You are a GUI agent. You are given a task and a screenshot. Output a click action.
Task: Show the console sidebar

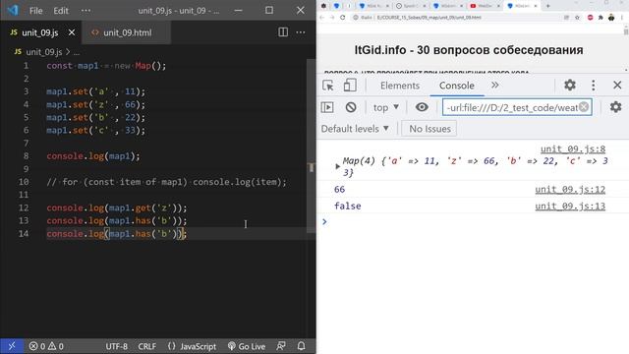coord(327,107)
